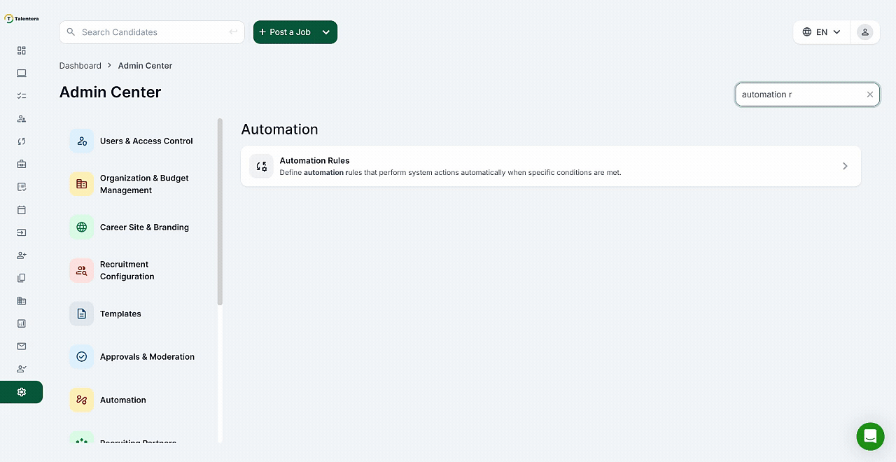Click the Dashboard breadcrumb link
Screen dimensions: 896x462
(80, 66)
